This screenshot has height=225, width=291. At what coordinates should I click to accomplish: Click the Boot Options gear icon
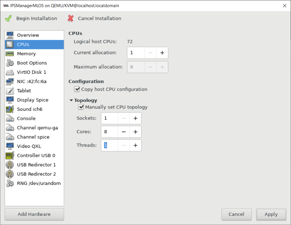[10, 63]
